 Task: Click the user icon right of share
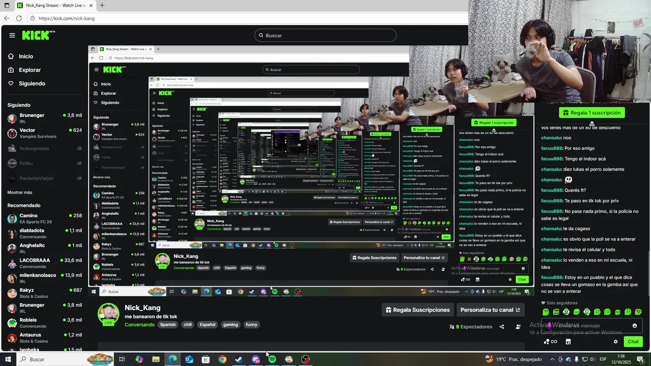518,327
